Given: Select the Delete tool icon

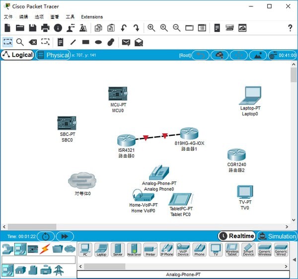Looking at the screenshot, I should click(x=33, y=42).
